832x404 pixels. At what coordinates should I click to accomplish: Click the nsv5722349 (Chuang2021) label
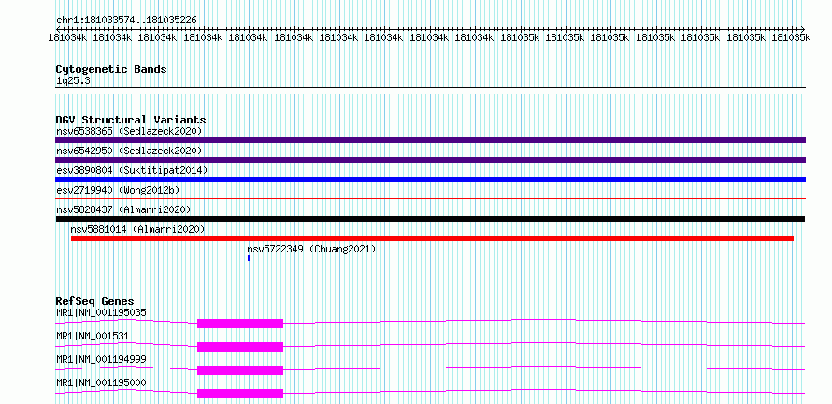(x=311, y=249)
